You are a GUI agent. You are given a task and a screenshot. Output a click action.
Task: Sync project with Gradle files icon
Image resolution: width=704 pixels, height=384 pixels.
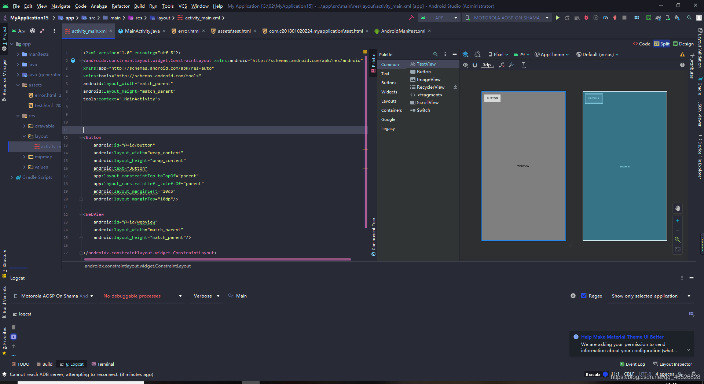tap(658, 18)
